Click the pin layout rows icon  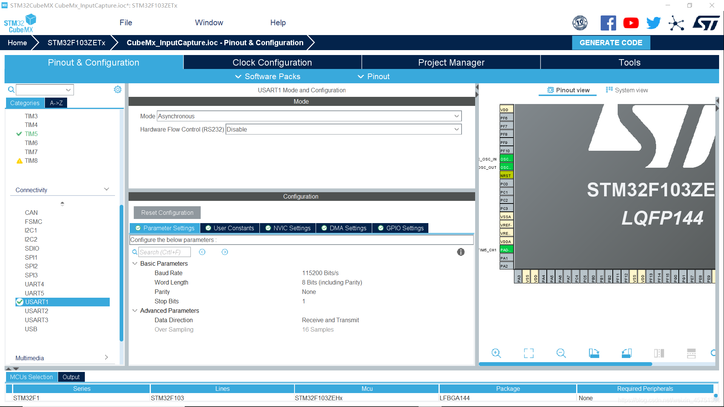pyautogui.click(x=691, y=353)
